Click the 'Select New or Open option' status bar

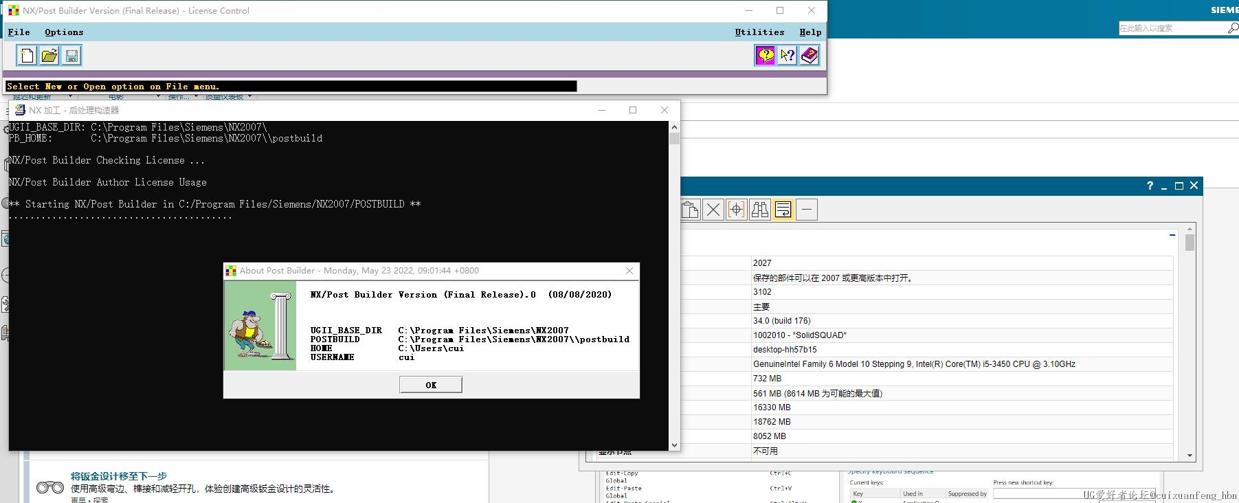(291, 87)
